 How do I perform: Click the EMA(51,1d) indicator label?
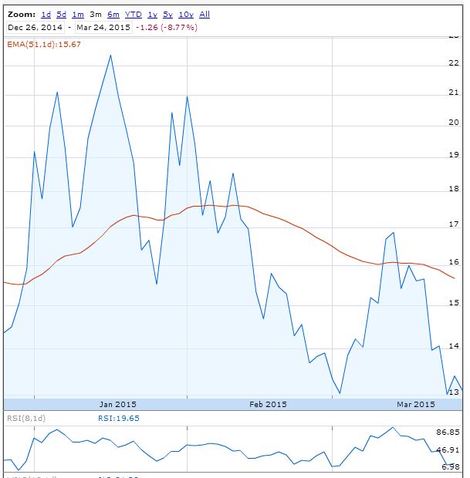pos(44,45)
